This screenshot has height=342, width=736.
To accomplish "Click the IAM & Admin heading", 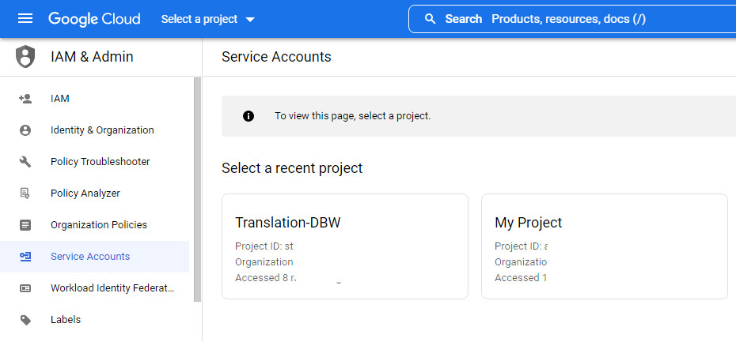I will (x=92, y=57).
